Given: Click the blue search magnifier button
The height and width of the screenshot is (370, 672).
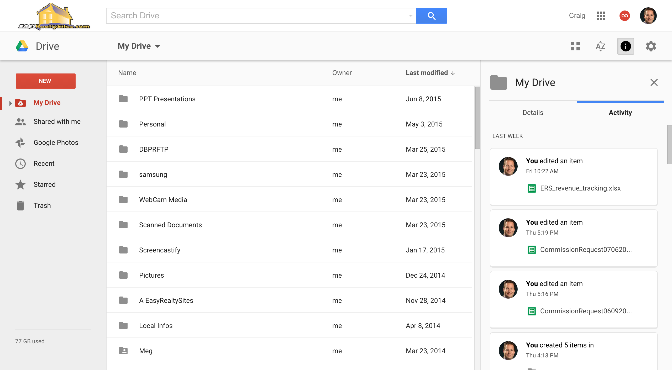Looking at the screenshot, I should (x=431, y=16).
